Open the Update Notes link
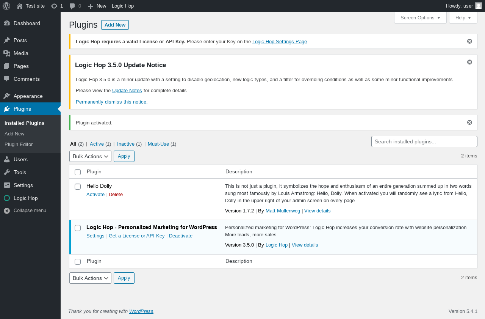485x319 pixels. click(x=127, y=91)
